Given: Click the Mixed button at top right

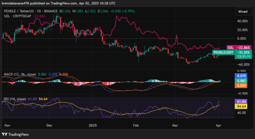Looking at the screenshot, I should tap(244, 12).
